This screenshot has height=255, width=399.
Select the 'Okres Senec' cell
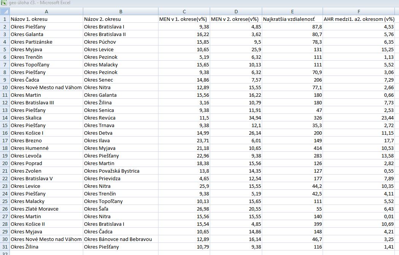[120, 80]
